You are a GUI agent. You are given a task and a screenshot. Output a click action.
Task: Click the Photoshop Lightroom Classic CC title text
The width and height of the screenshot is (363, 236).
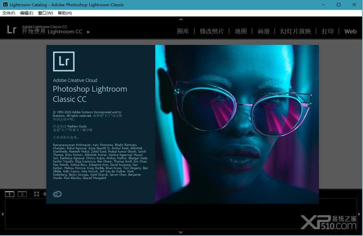point(90,94)
